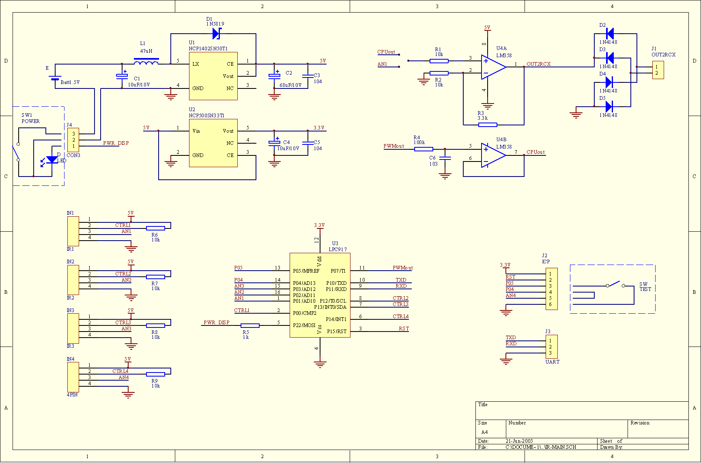
Task: Select the J3 UART connector
Action: [551, 347]
